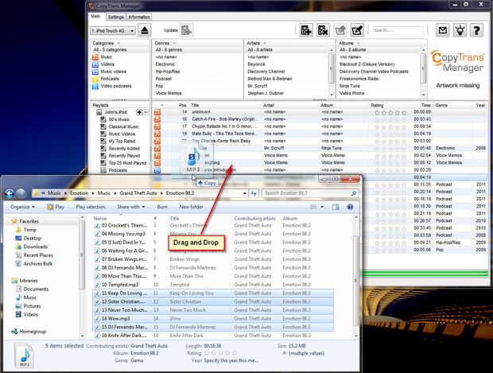
Task: Click the question mark help icon
Action: point(476,30)
